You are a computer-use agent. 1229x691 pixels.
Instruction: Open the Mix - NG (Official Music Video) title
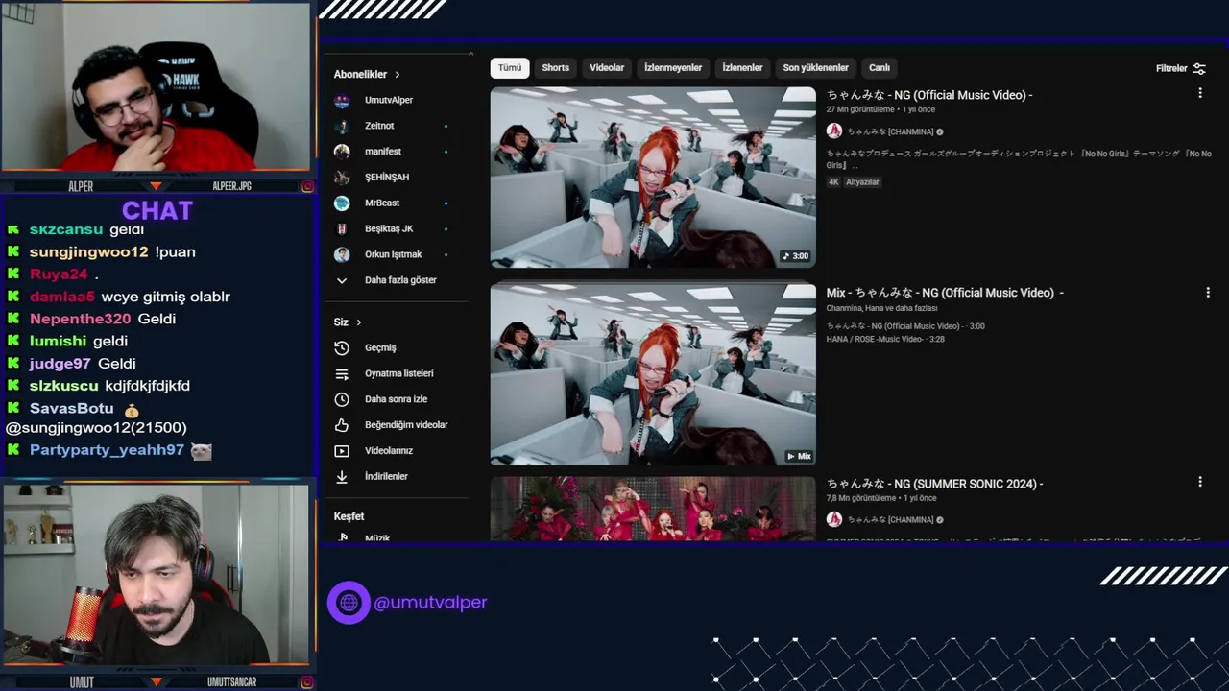click(x=945, y=293)
